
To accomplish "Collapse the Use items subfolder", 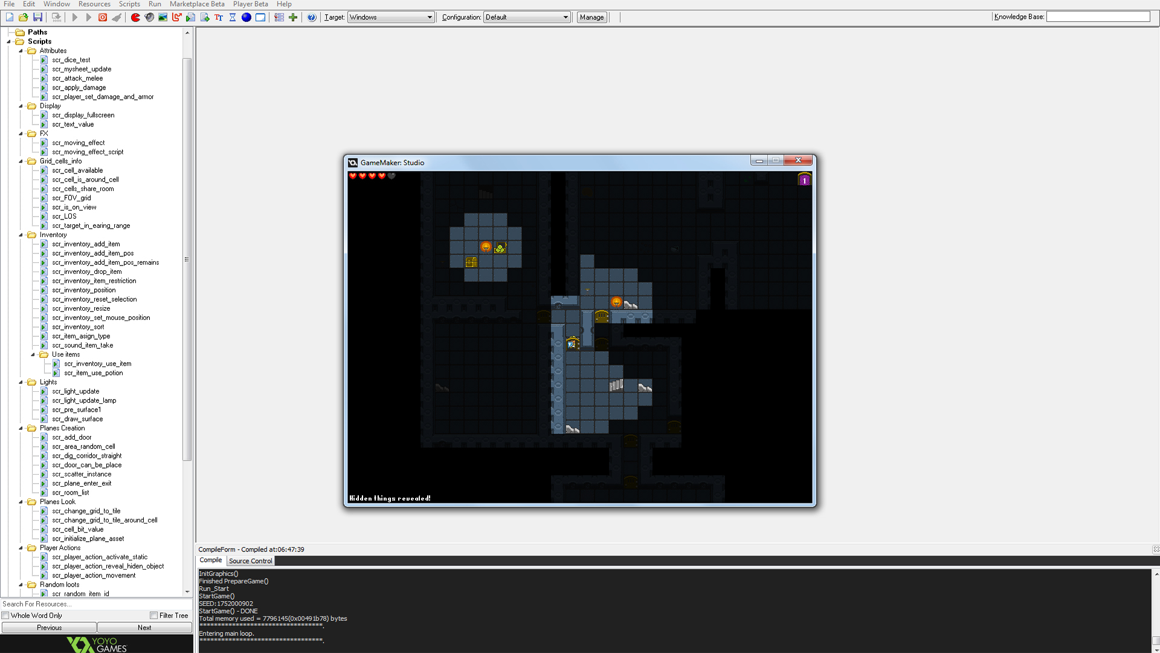I will tap(33, 355).
